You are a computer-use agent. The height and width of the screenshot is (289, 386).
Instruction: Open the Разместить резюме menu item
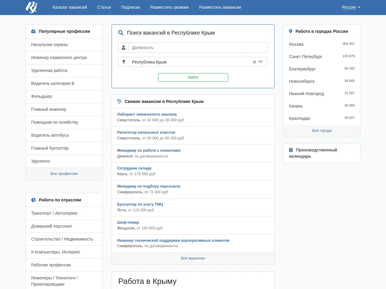pos(169,7)
